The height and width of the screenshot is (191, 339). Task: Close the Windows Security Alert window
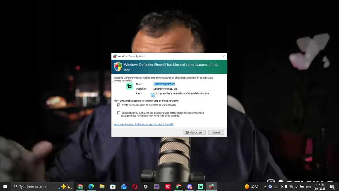pos(224,56)
